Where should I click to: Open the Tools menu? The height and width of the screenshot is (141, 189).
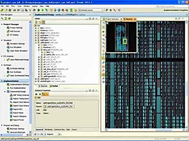(x=19, y=6)
